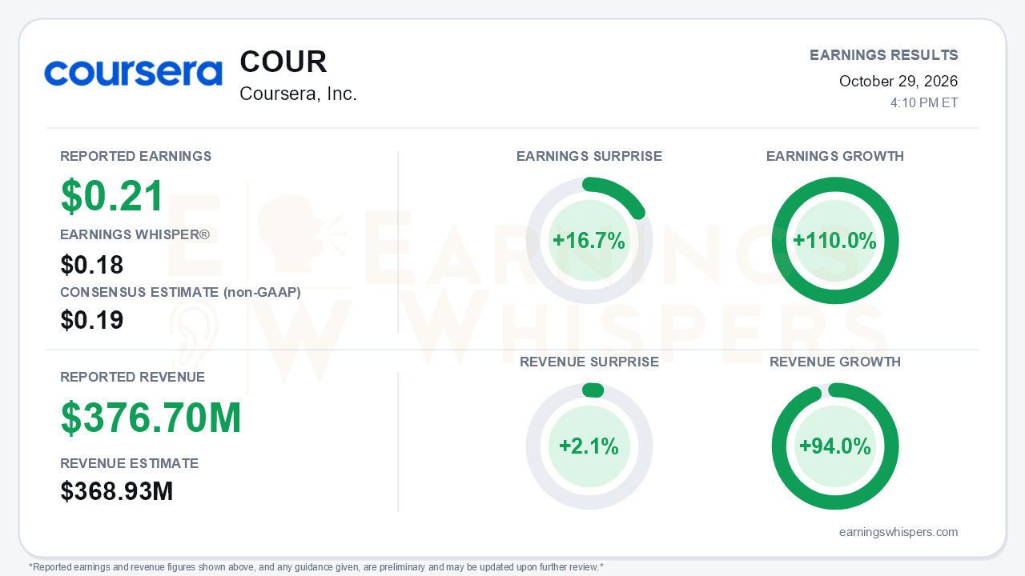Click the +2.1% revenue surprise gauge
The height and width of the screenshot is (576, 1025).
click(x=589, y=446)
